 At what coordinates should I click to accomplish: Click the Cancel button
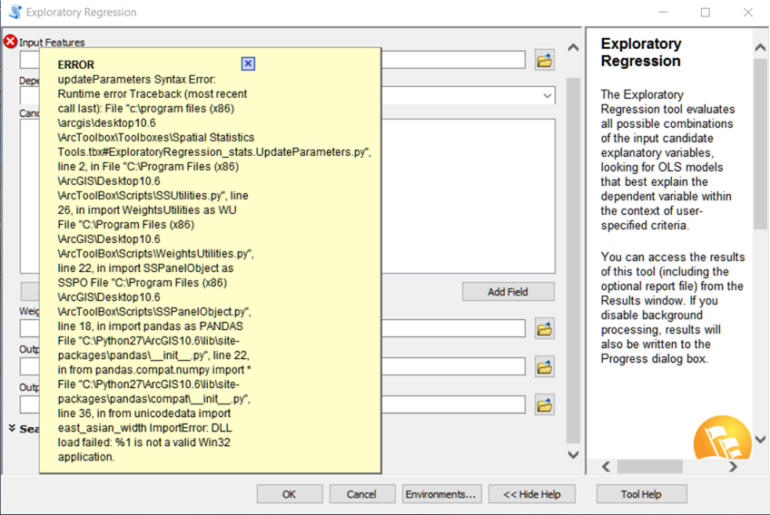(361, 494)
